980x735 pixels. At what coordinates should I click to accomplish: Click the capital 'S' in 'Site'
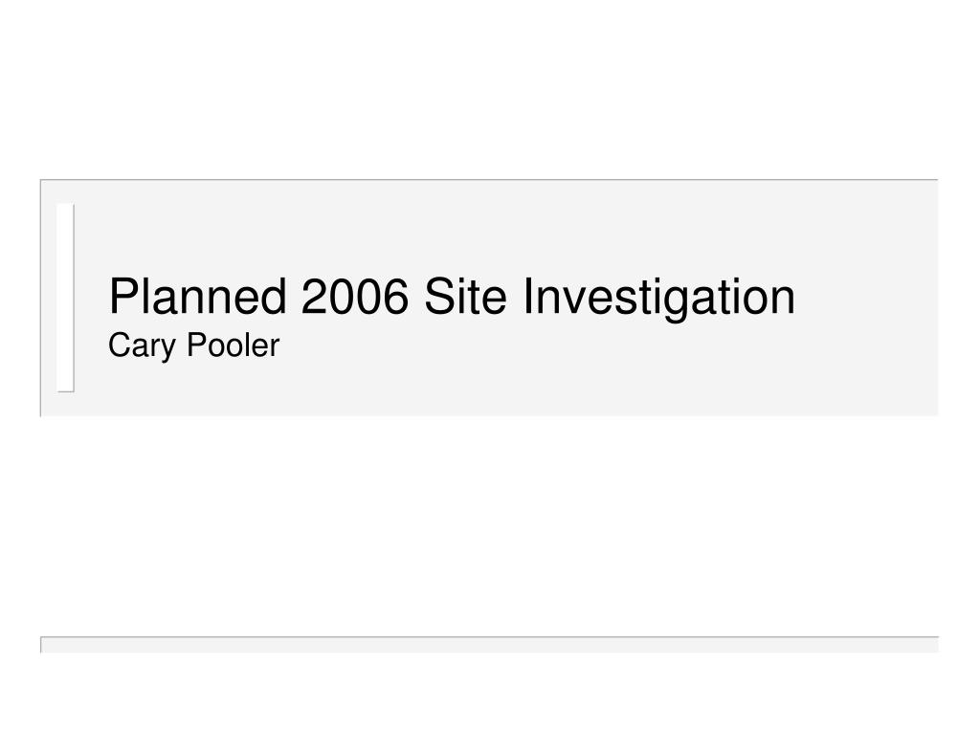[438, 297]
